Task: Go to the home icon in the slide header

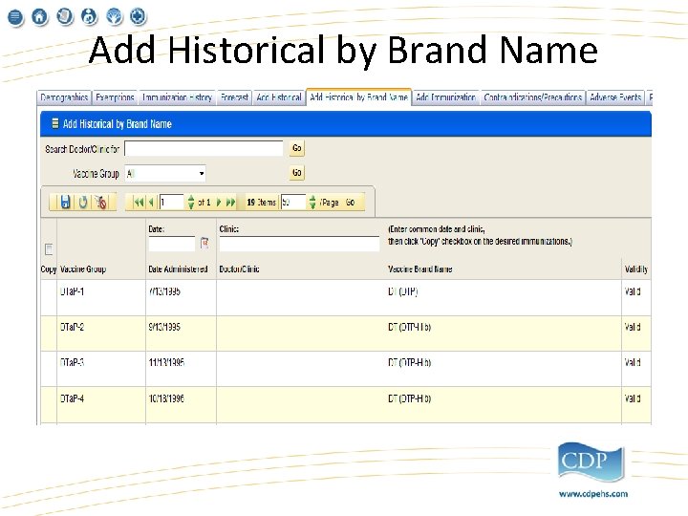Action: [x=39, y=17]
